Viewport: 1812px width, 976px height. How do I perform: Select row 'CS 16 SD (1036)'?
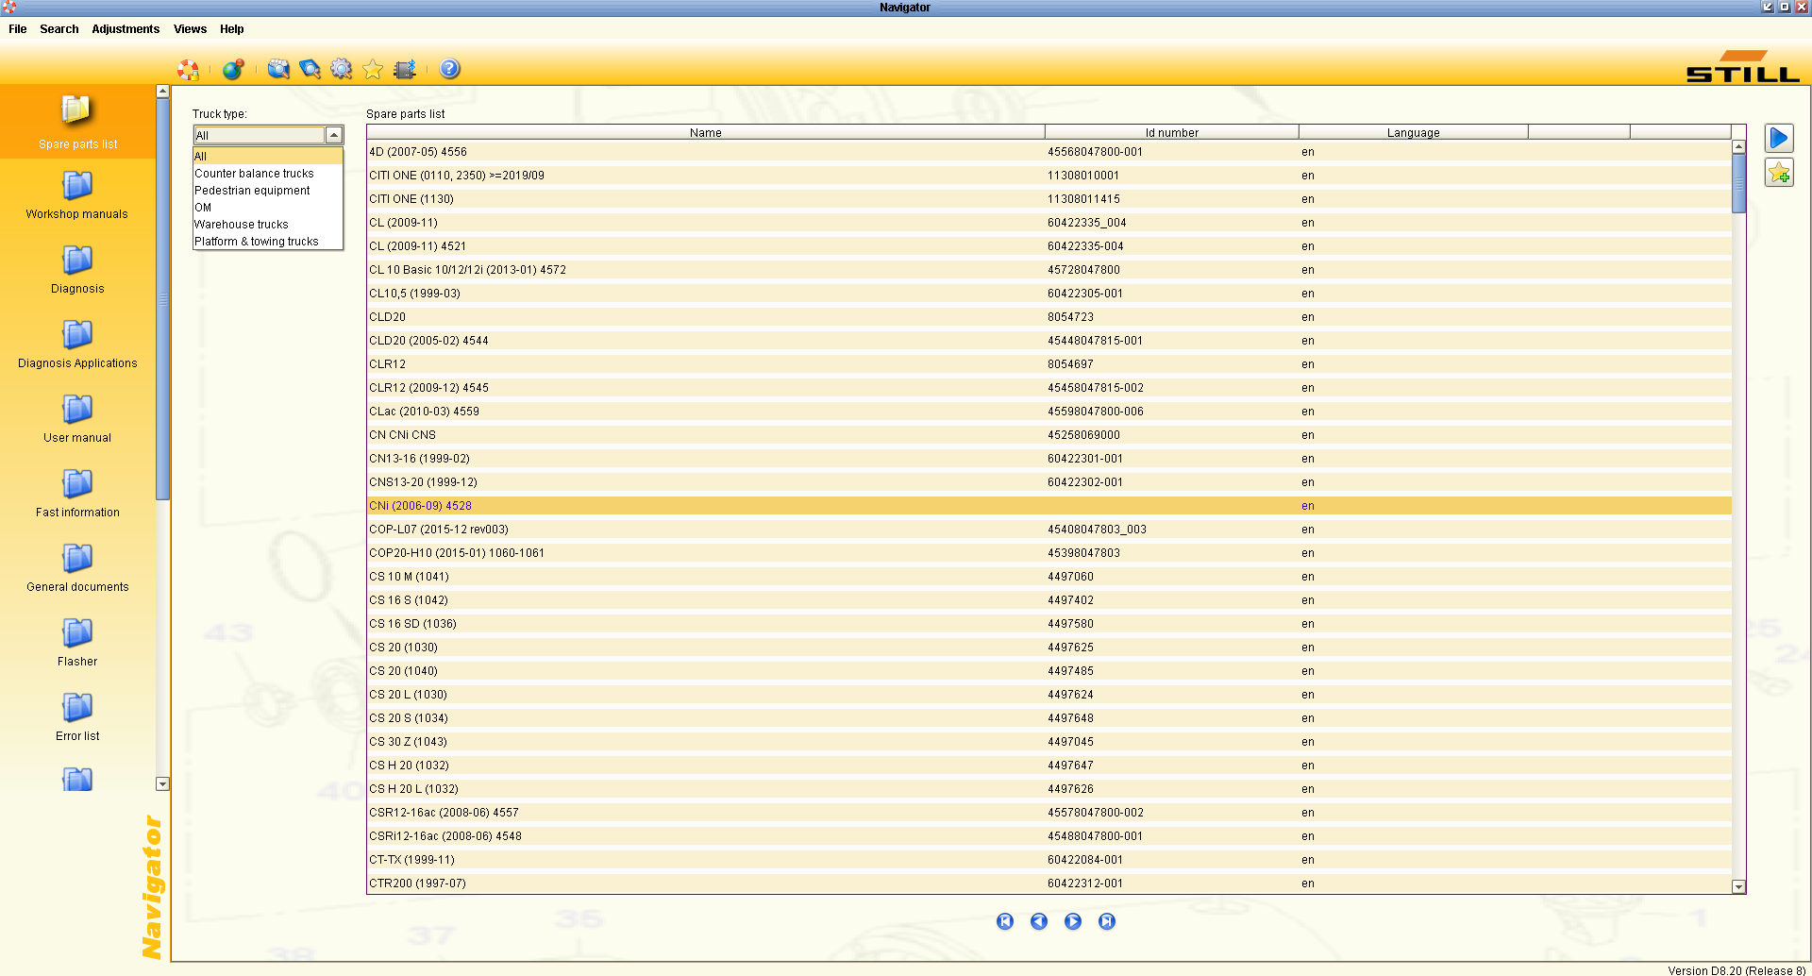click(x=1049, y=624)
